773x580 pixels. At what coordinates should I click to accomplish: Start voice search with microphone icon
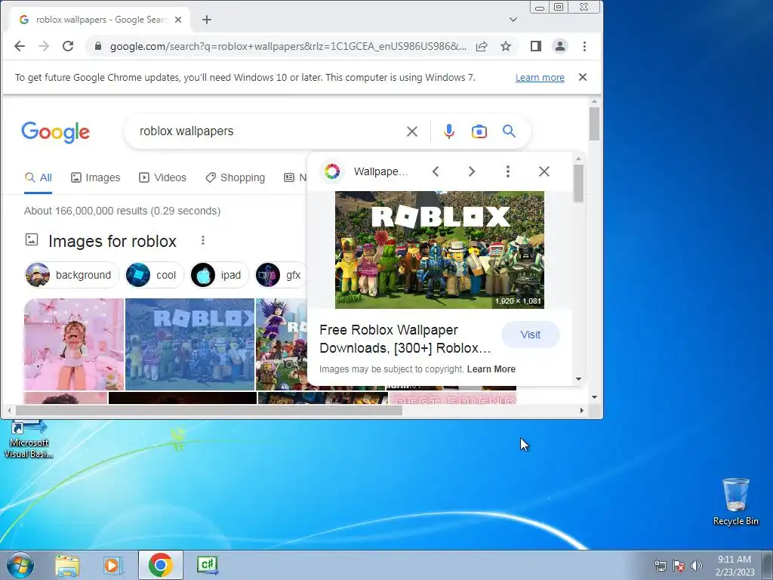[x=448, y=131]
